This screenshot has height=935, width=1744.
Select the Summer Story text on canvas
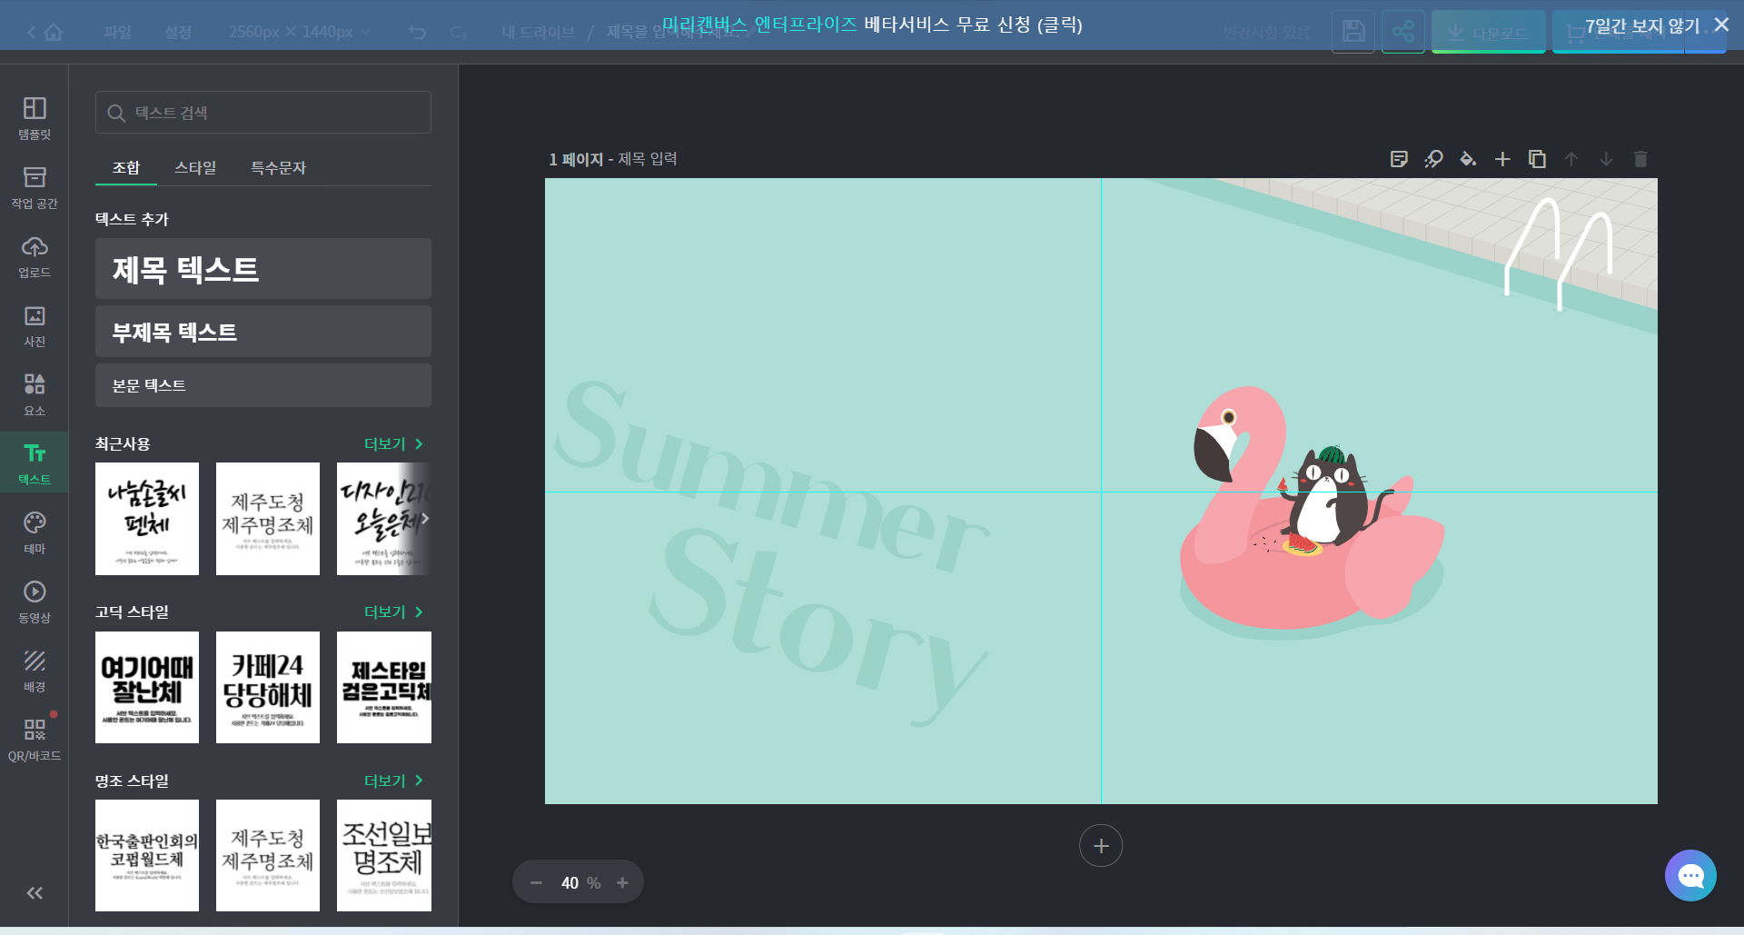tap(772, 552)
